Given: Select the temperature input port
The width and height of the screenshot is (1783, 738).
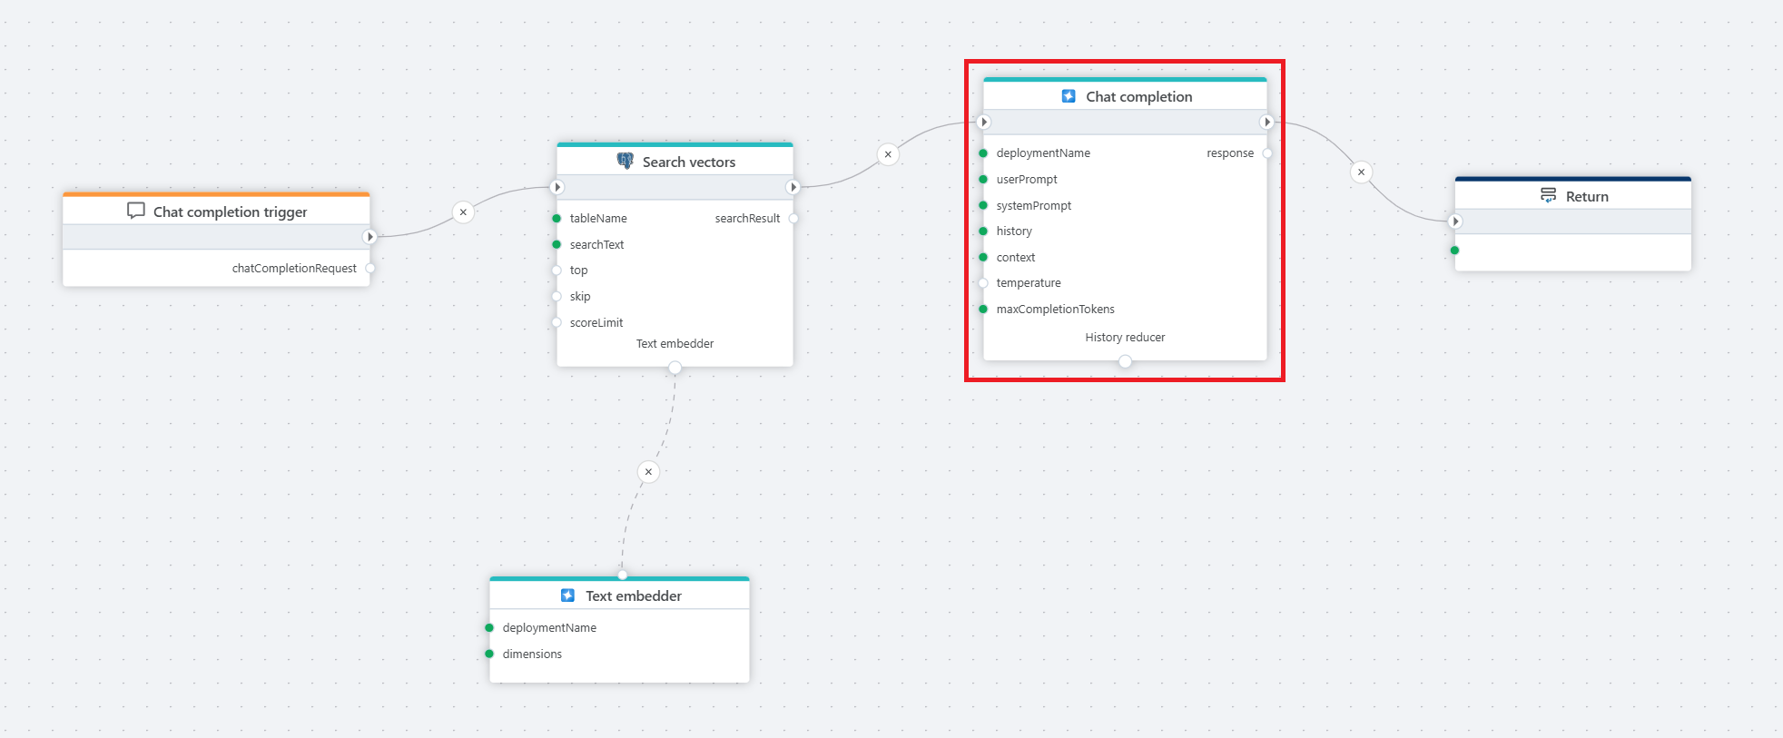Looking at the screenshot, I should click(983, 283).
